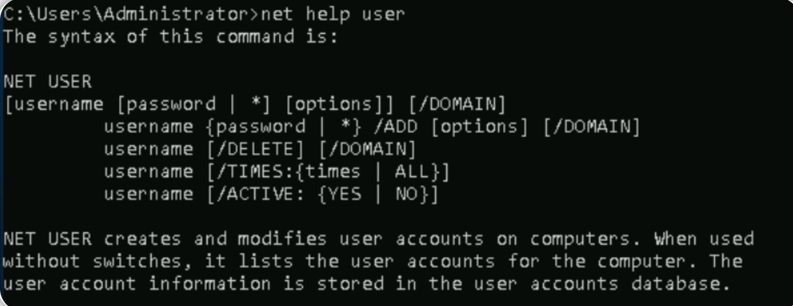Click "username" before the /TIMES switch

[x=149, y=172]
